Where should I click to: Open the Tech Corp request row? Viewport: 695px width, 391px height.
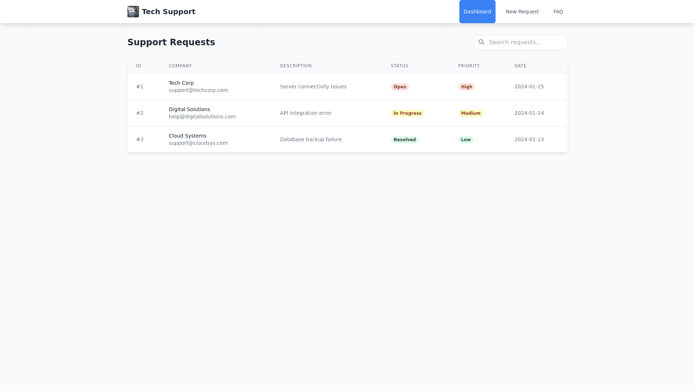[x=181, y=83]
